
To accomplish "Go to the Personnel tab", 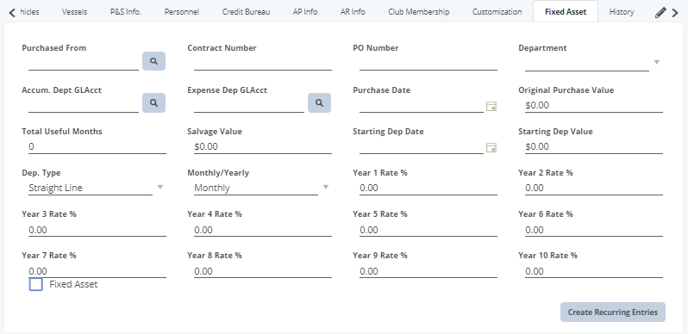I will pos(182,12).
